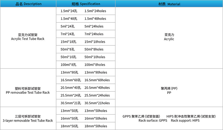The height and width of the screenshot is (130, 223).
Task: Choose the 7ml*24holes specification row
Action: [x=86, y=34]
